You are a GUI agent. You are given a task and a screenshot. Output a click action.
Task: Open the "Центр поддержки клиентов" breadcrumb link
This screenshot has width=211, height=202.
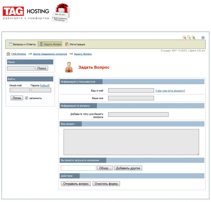point(50,54)
